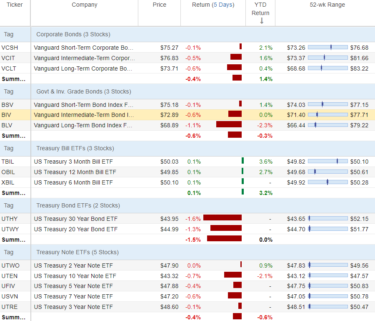Image resolution: width=375 pixels, height=321 pixels.
Task: Collapse the Treasury Note ETFs group
Action: point(77,252)
